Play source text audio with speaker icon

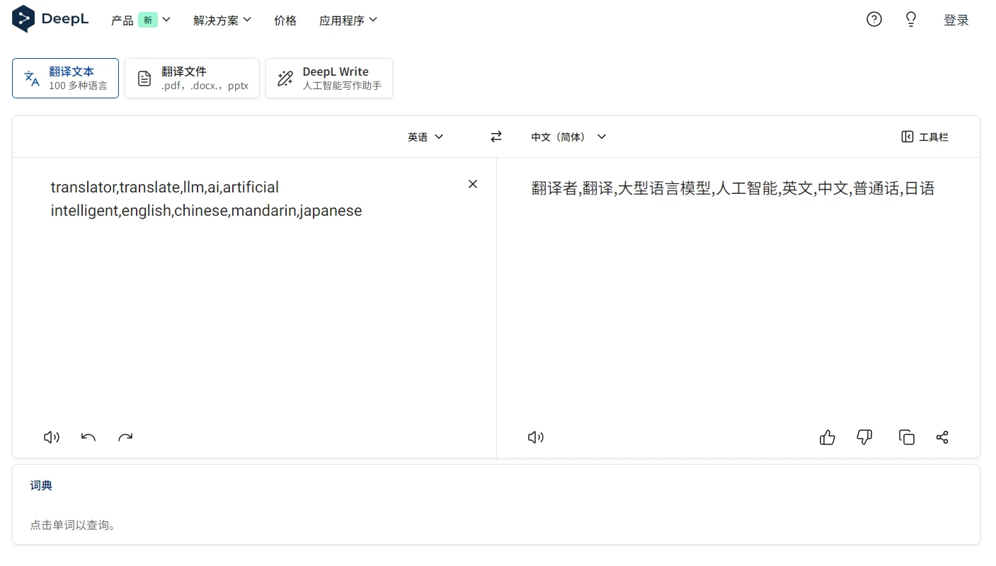(51, 437)
